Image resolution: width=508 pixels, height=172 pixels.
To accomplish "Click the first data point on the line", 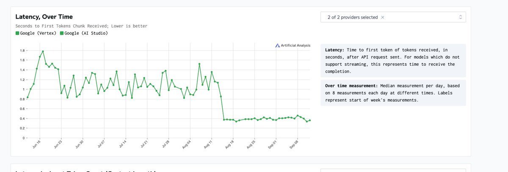I will [28, 97].
